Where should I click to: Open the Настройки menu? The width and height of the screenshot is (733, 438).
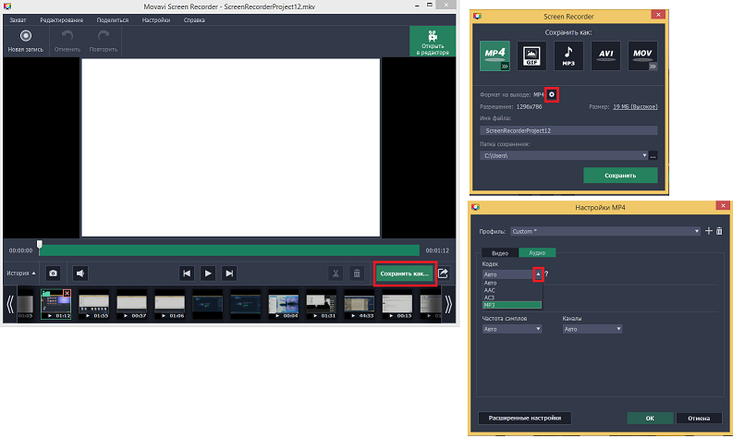click(156, 20)
